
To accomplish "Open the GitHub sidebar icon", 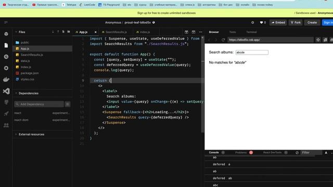I will (6, 102).
